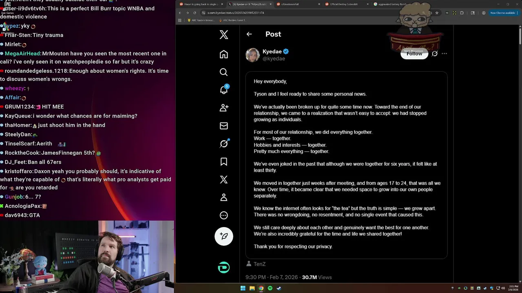Click the page vertical scrollbar thumb
The image size is (522, 293).
pos(520,35)
